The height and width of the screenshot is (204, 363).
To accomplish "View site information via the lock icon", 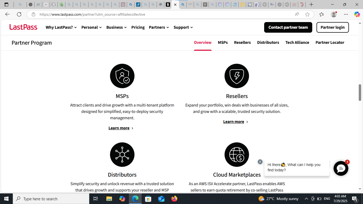I will [33, 14].
